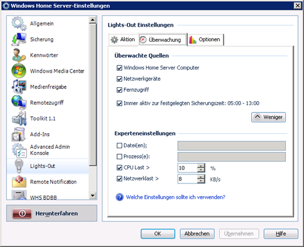The height and width of the screenshot is (247, 304).
Task: Enable the Datei(en) checkbox
Action: tap(119, 145)
